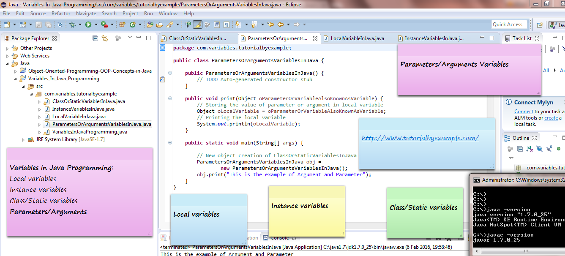Click the Open Task folder icon
The width and height of the screenshot is (565, 256).
tap(159, 25)
